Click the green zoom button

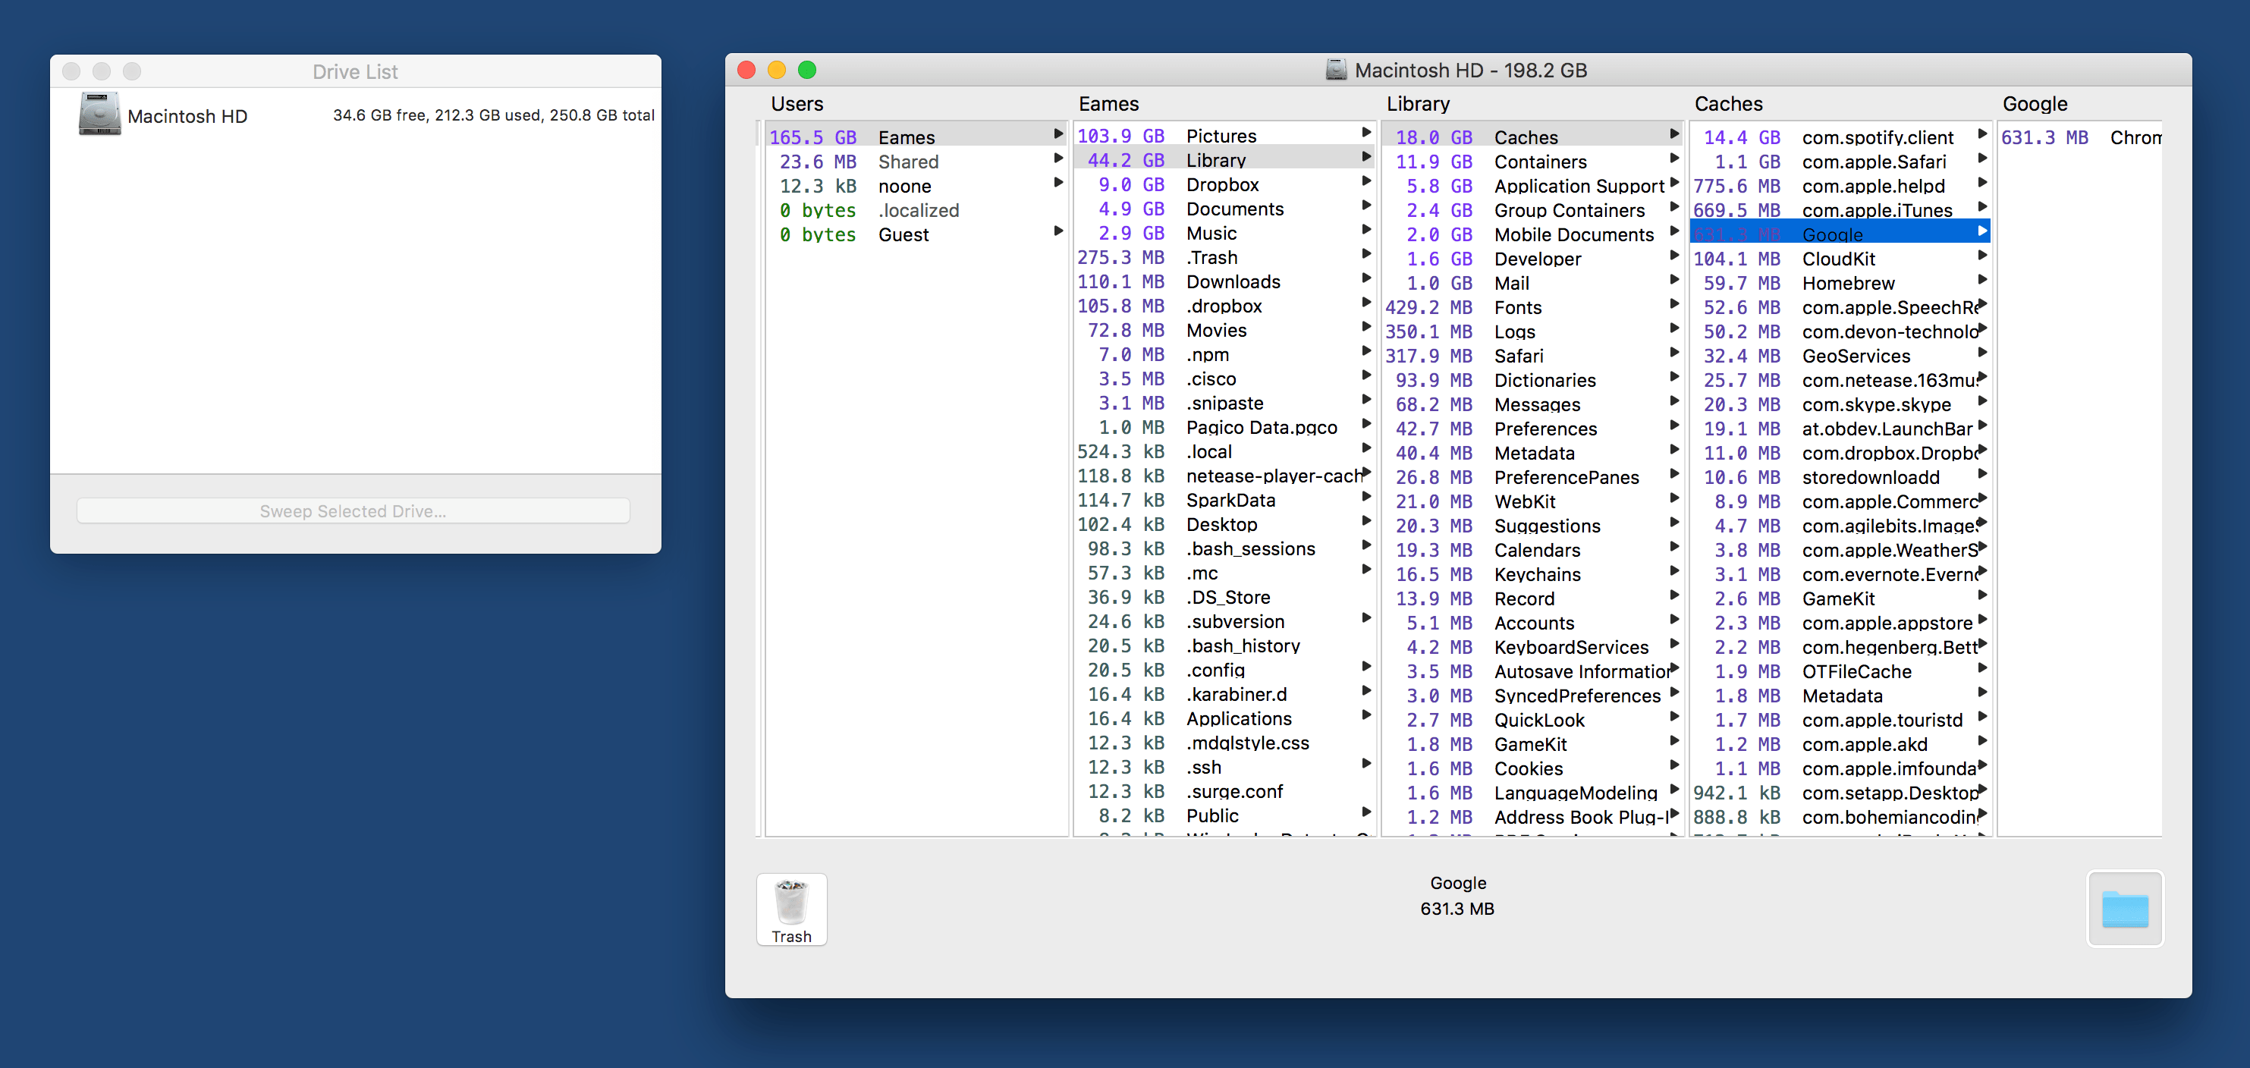pyautogui.click(x=807, y=70)
